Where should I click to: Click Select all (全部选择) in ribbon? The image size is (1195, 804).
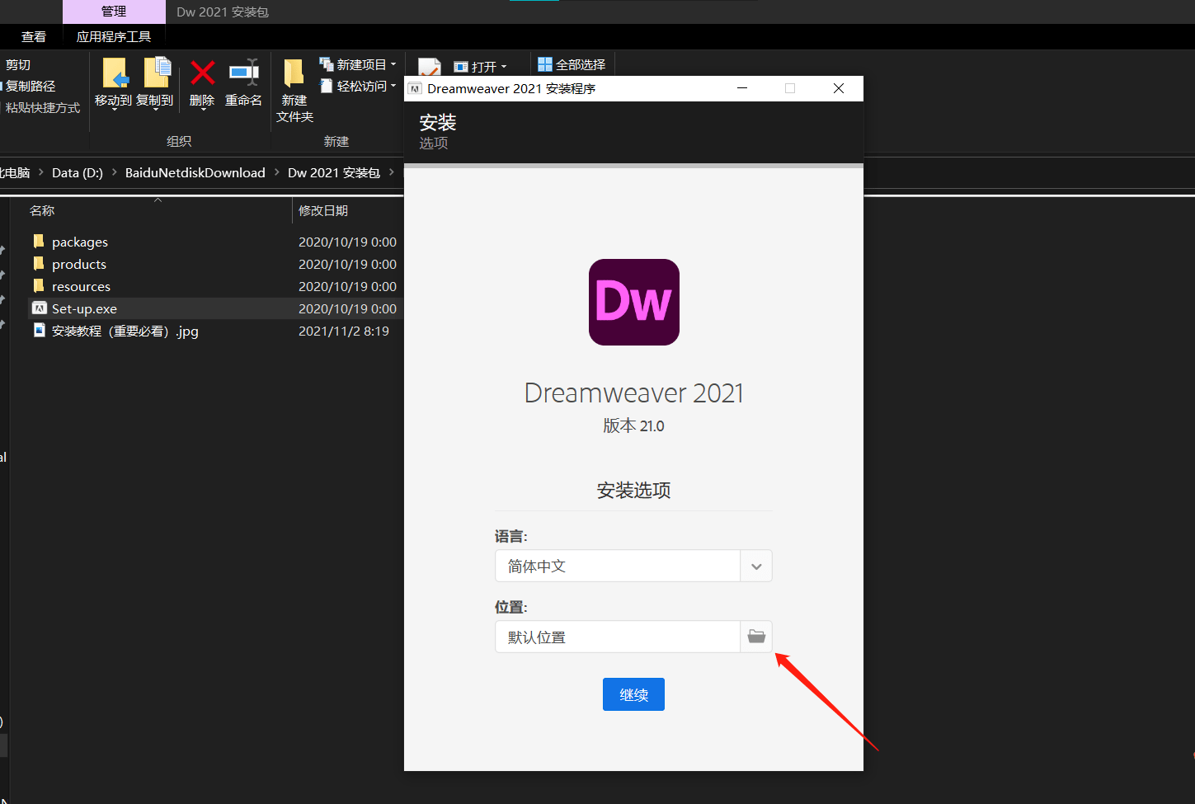pyautogui.click(x=572, y=64)
